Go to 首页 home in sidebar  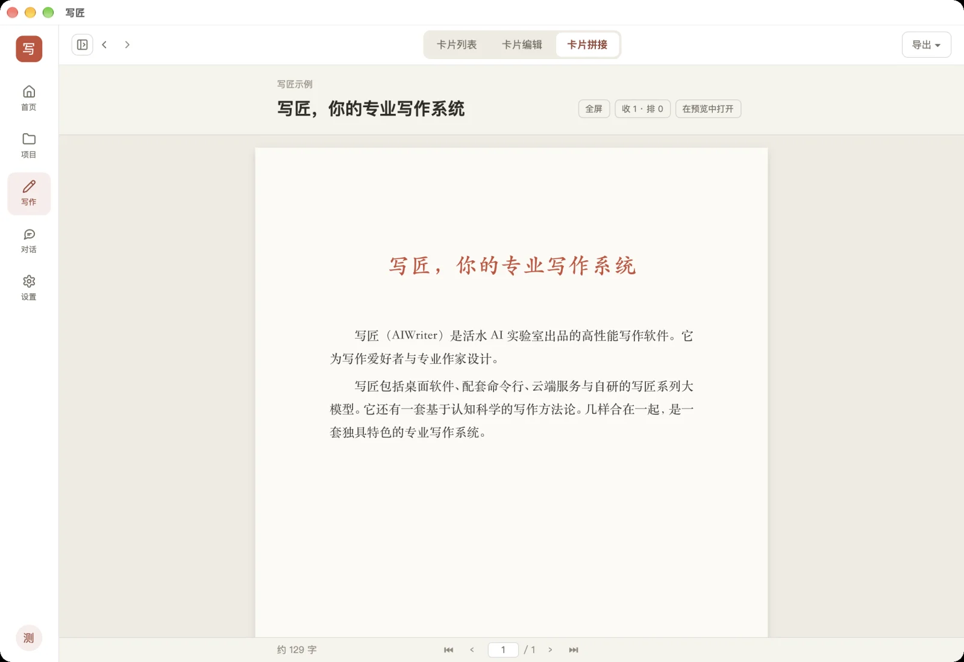tap(29, 98)
